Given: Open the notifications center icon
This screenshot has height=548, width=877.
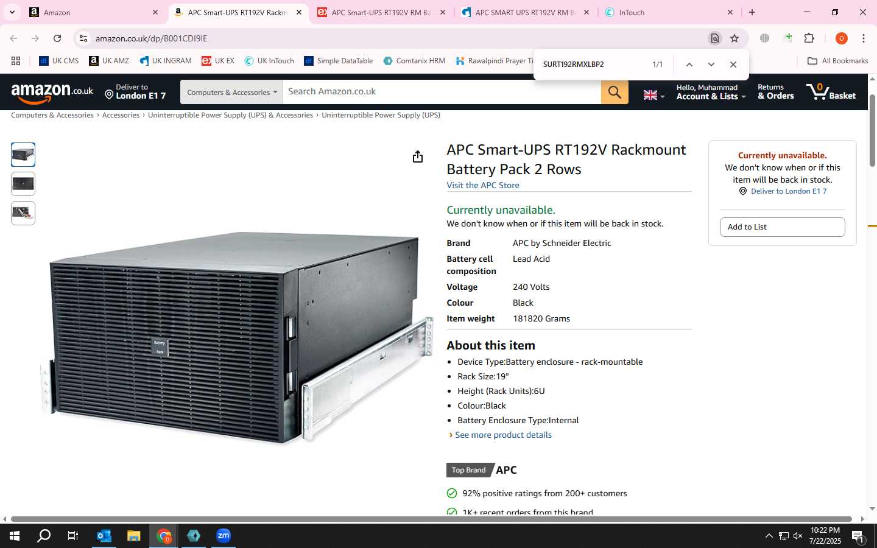Looking at the screenshot, I should coord(858,536).
